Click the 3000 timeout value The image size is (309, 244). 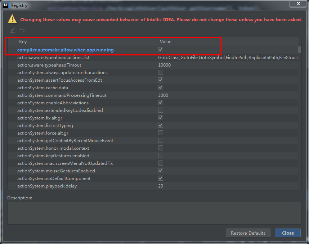click(163, 95)
